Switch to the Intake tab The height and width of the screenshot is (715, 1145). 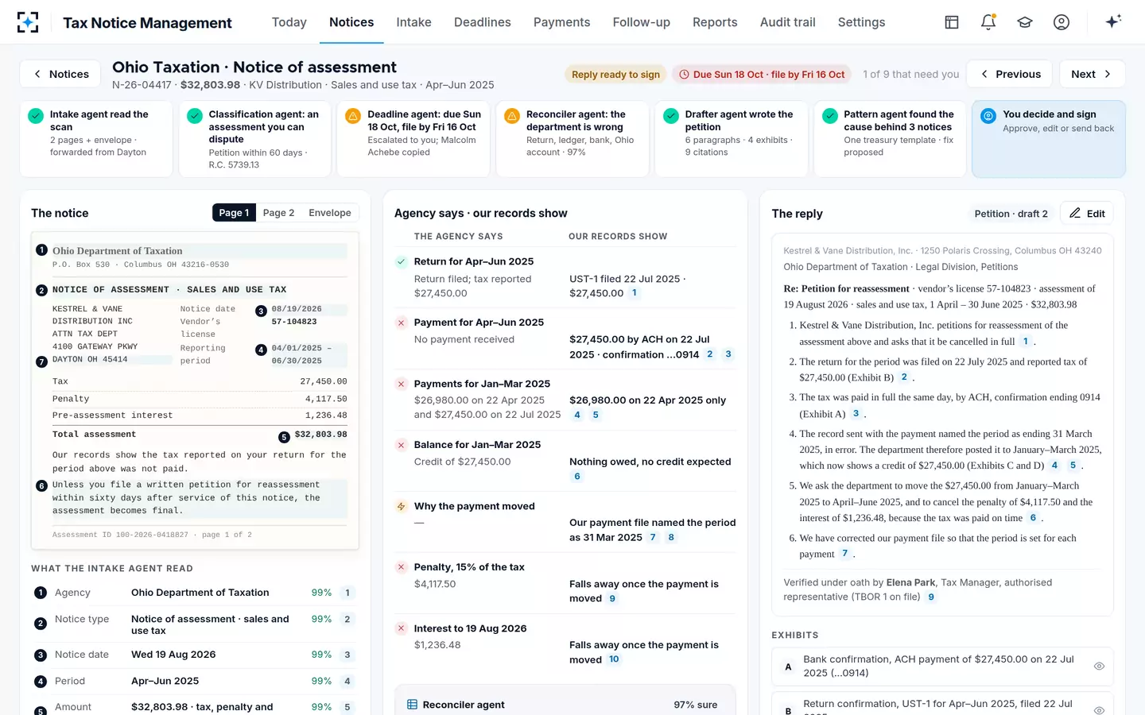pos(414,22)
